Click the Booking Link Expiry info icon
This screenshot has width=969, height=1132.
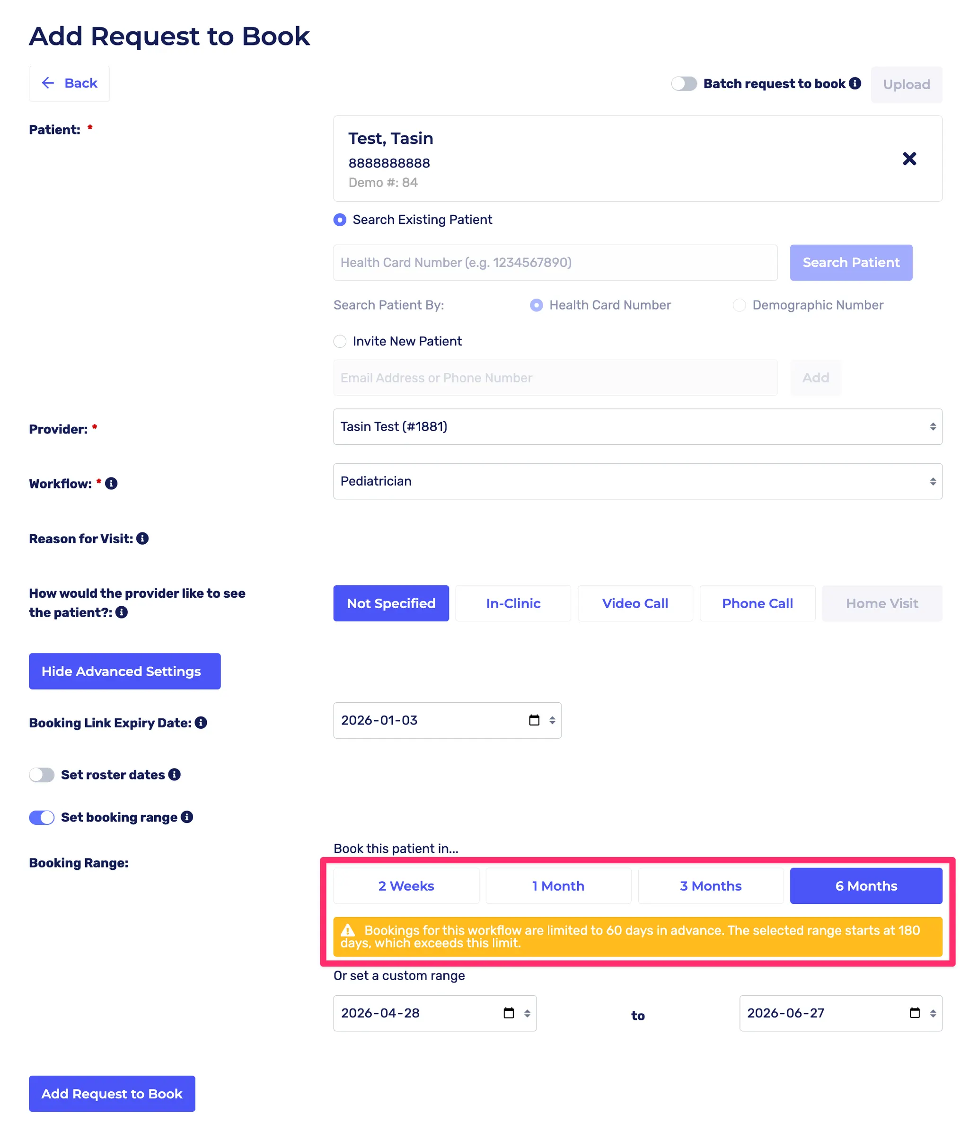click(x=201, y=723)
